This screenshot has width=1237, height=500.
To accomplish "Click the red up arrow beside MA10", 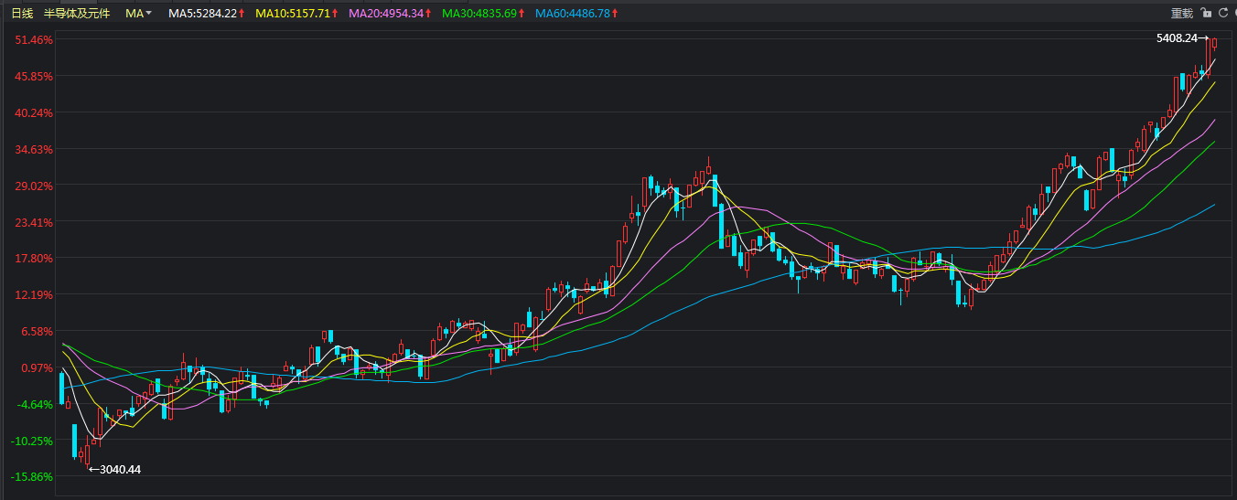I will pos(335,14).
